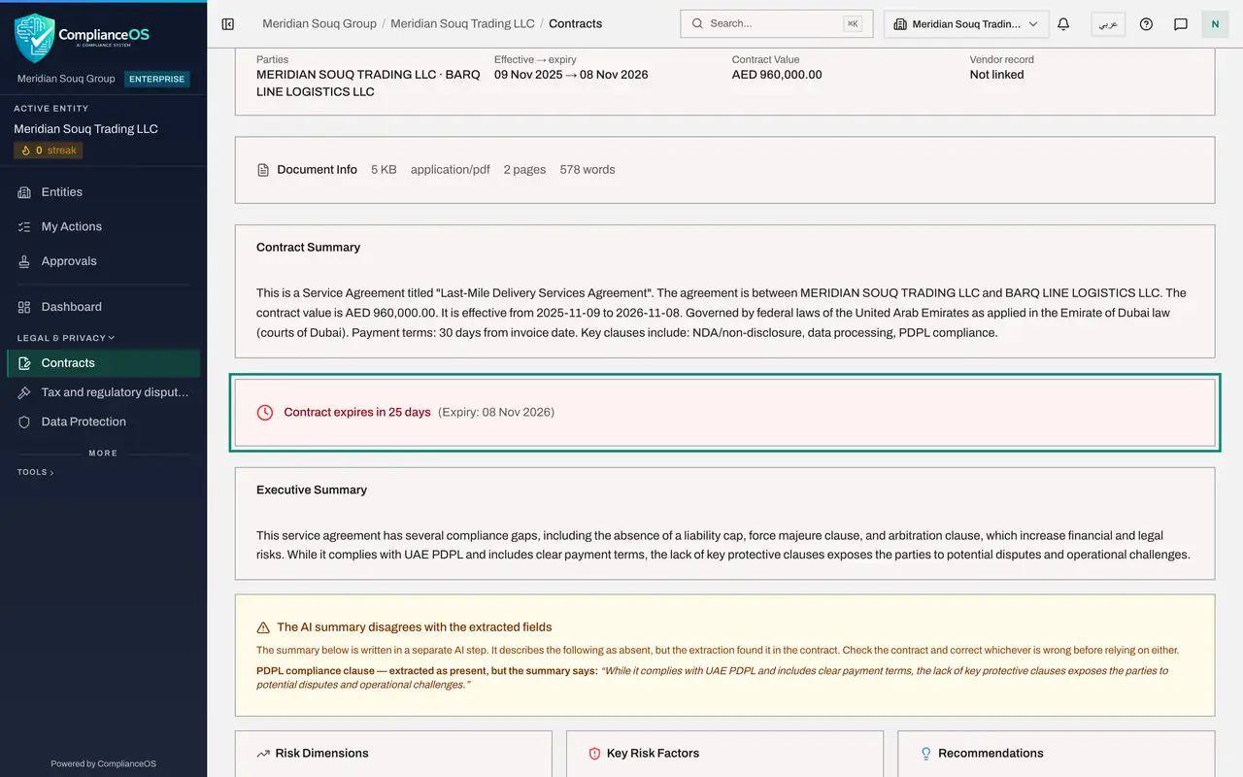This screenshot has height=777, width=1243.
Task: Open the user avatar N
Action: pos(1215,24)
